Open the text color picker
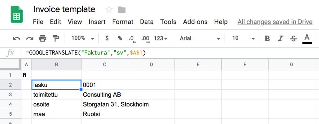This screenshot has height=124, width=319. pos(307,39)
